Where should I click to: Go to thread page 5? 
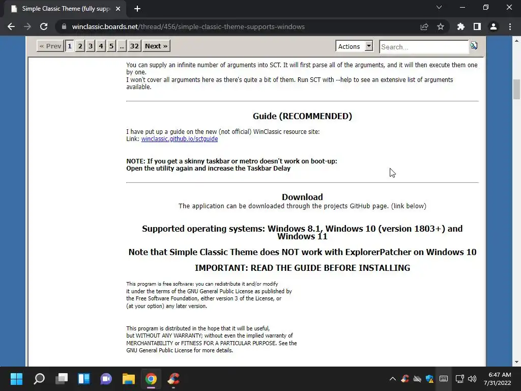pos(111,46)
